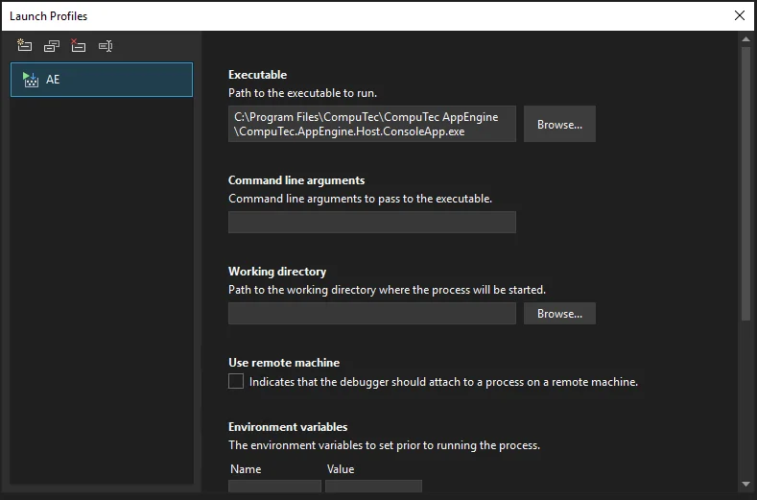Click the scrollbar up arrow
The height and width of the screenshot is (500, 757).
point(745,39)
